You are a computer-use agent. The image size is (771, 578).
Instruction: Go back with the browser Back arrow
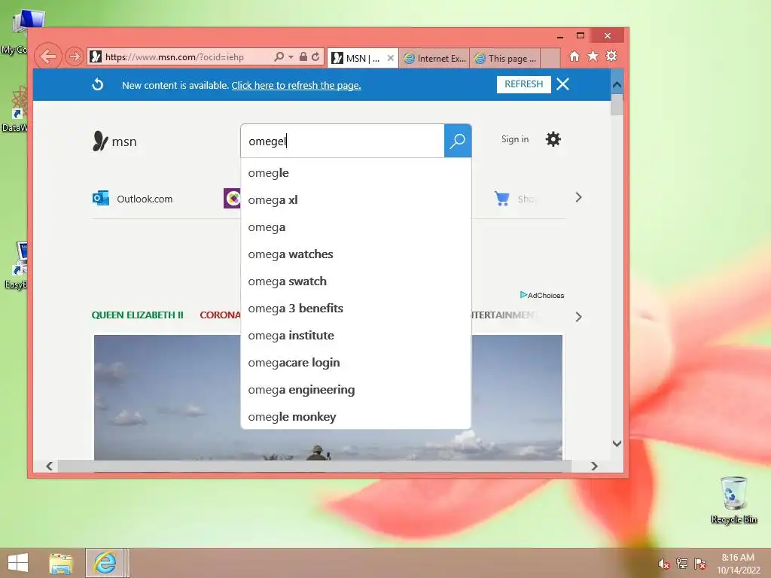(x=48, y=56)
